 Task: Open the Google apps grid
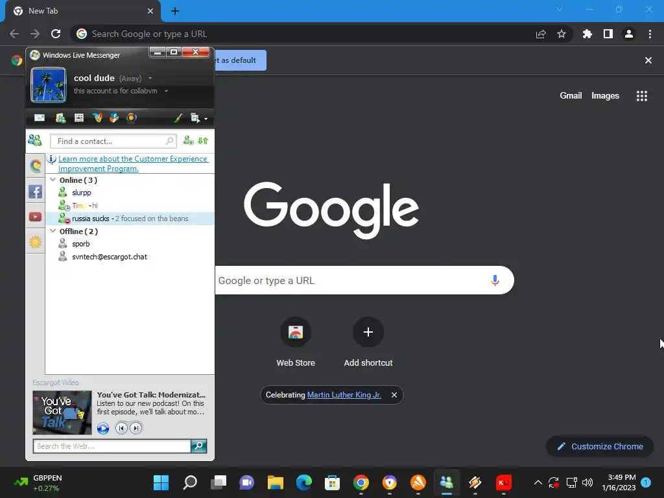click(642, 96)
